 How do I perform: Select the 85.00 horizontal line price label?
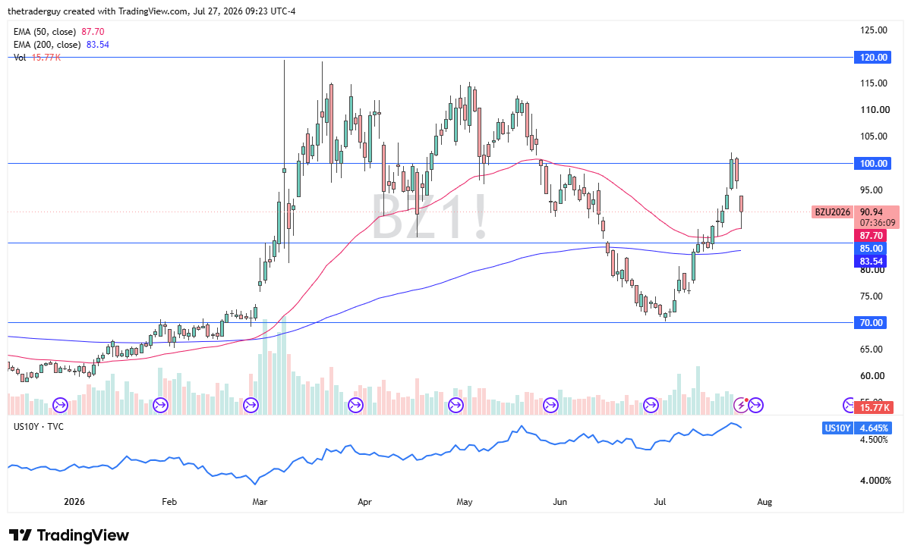[x=872, y=248]
